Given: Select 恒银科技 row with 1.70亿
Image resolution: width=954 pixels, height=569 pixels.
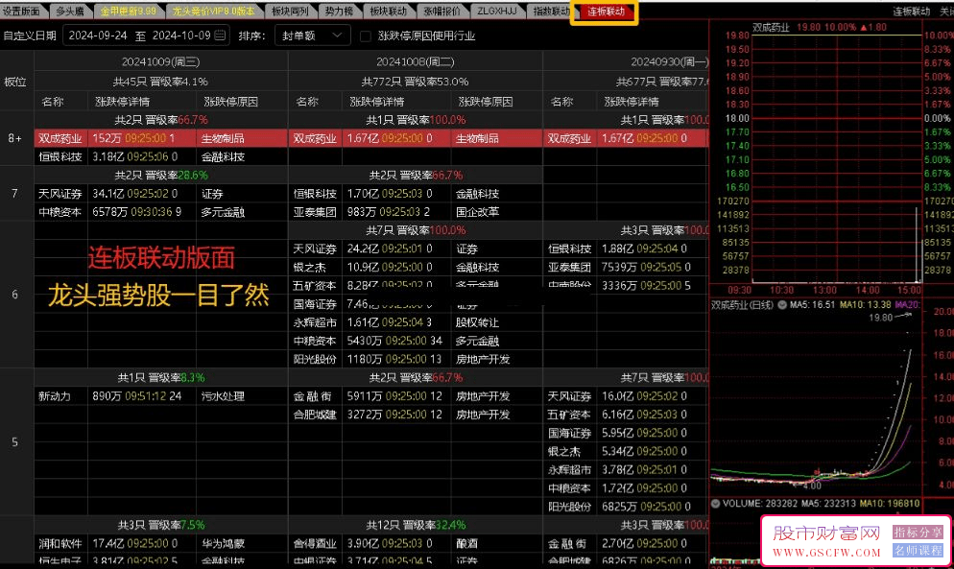Looking at the screenshot, I should [416, 194].
